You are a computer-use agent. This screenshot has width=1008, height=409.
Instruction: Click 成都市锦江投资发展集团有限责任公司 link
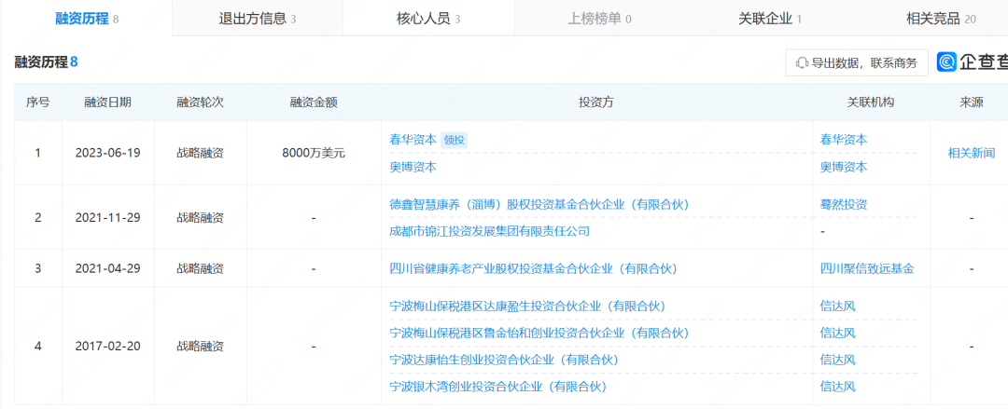pyautogui.click(x=489, y=230)
